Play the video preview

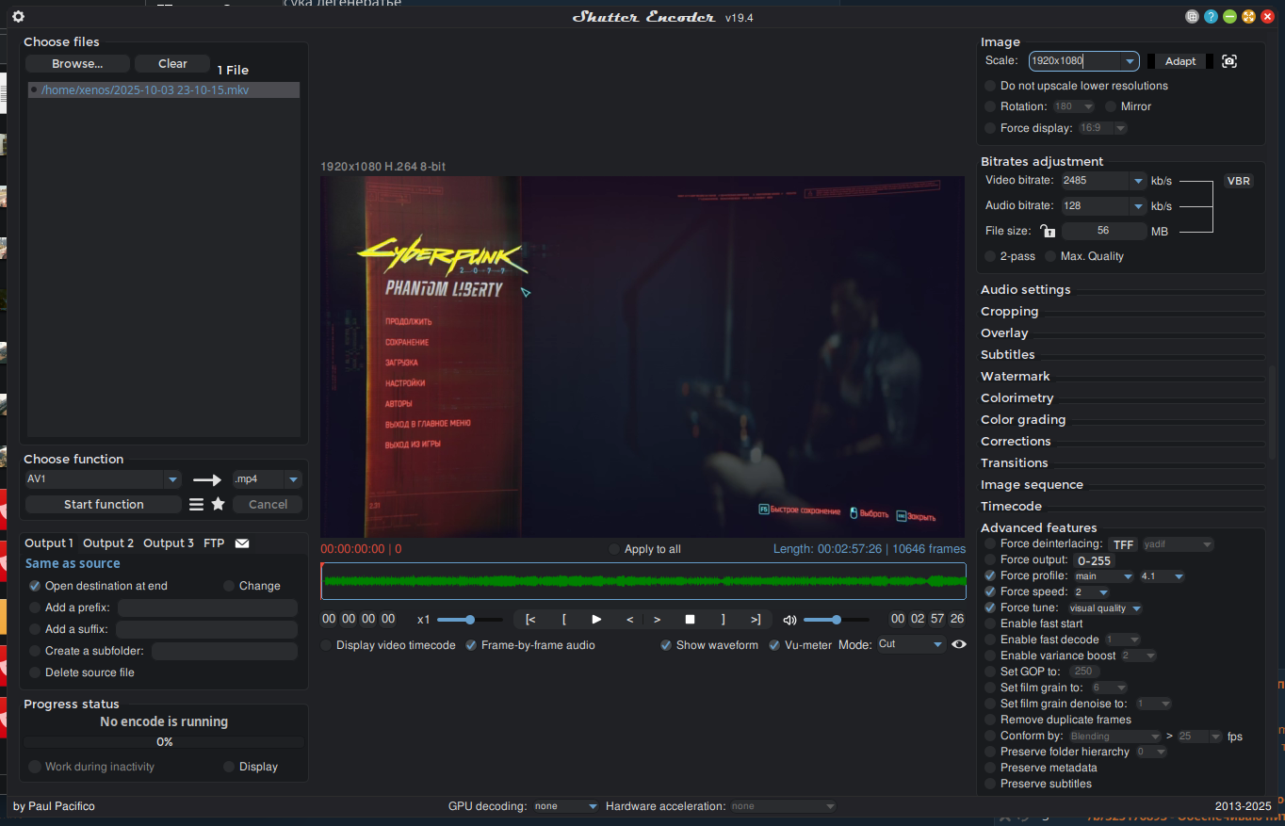[x=596, y=619]
